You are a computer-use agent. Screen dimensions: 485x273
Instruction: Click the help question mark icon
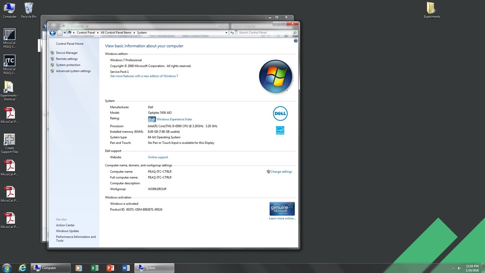(x=296, y=41)
